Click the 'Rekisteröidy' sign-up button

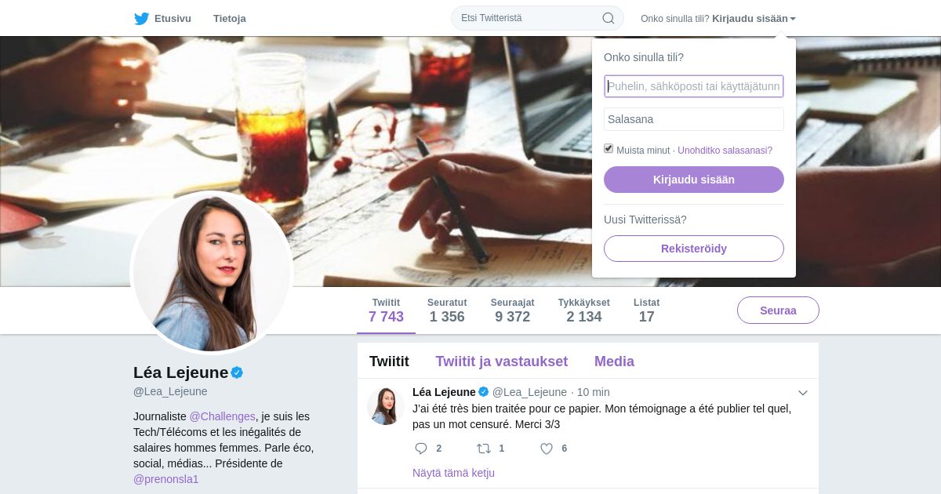pyautogui.click(x=694, y=249)
